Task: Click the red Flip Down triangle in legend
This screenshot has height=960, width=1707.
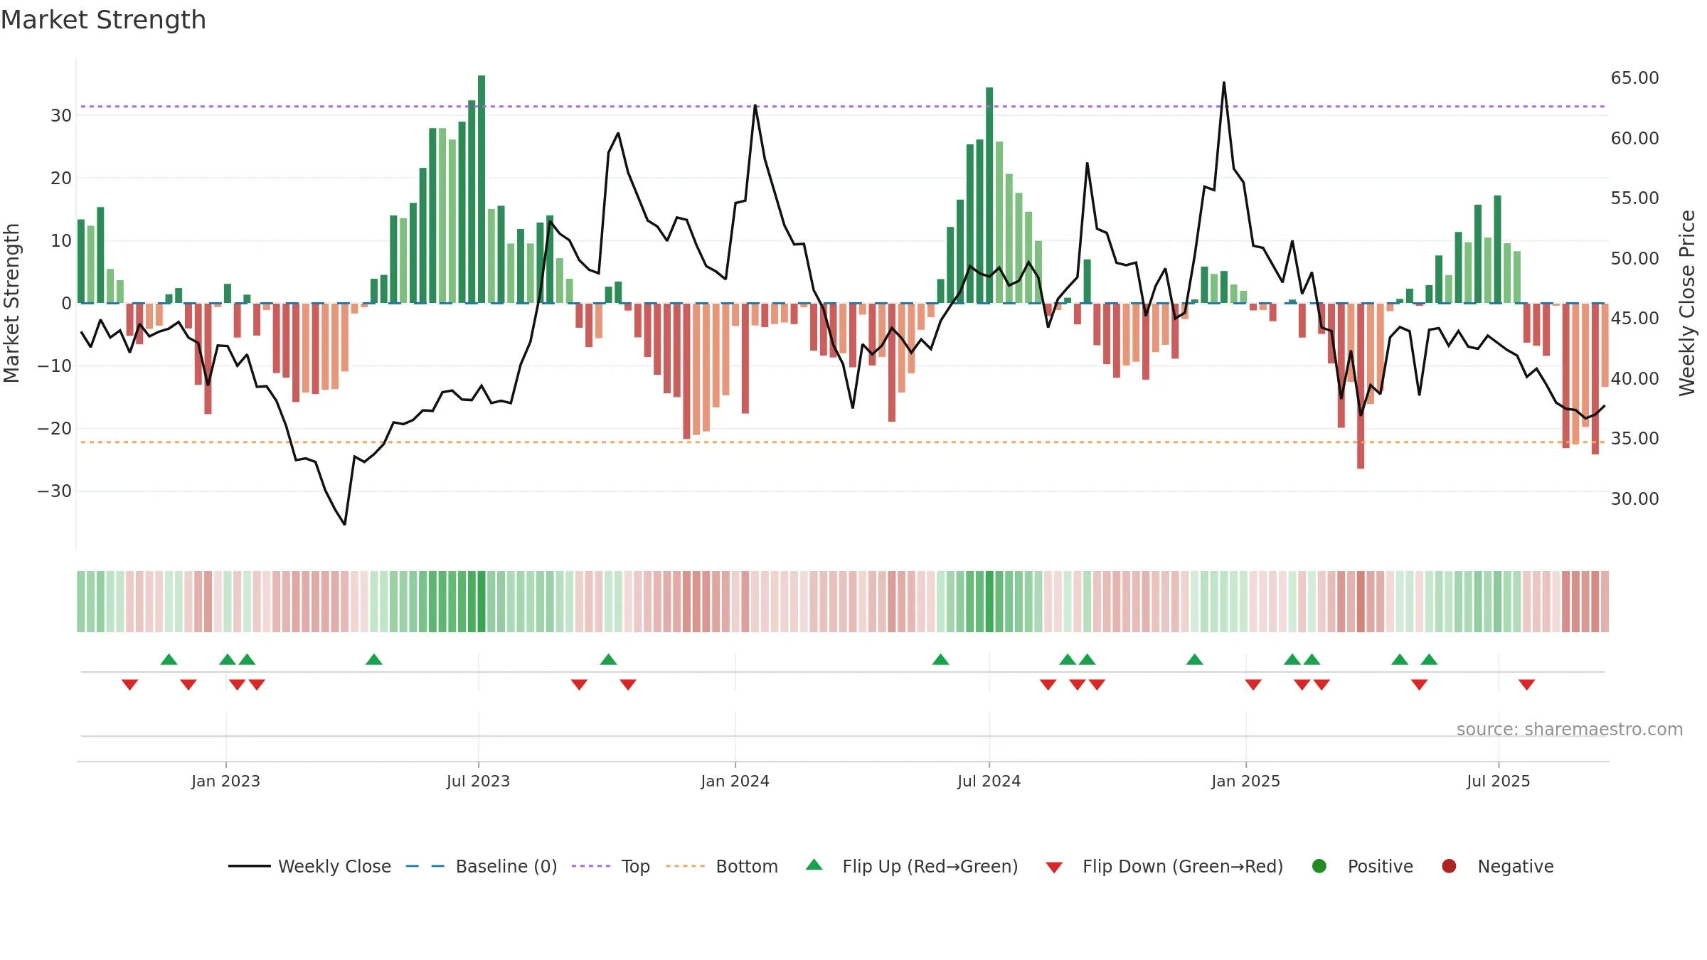Action: 1054,868
